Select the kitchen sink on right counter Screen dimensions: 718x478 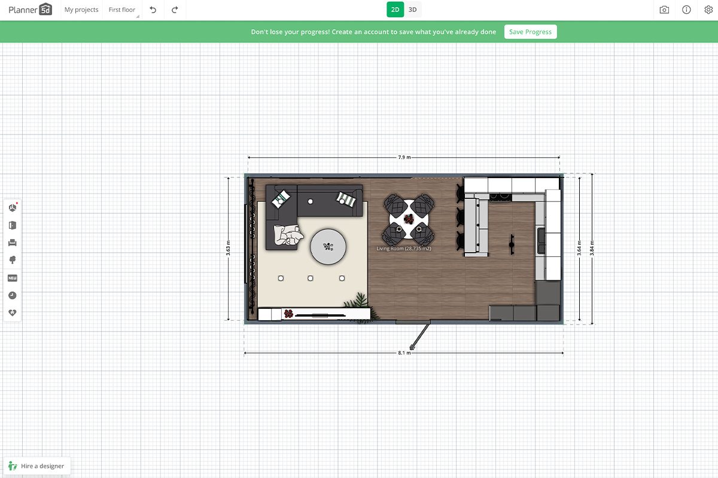point(541,240)
